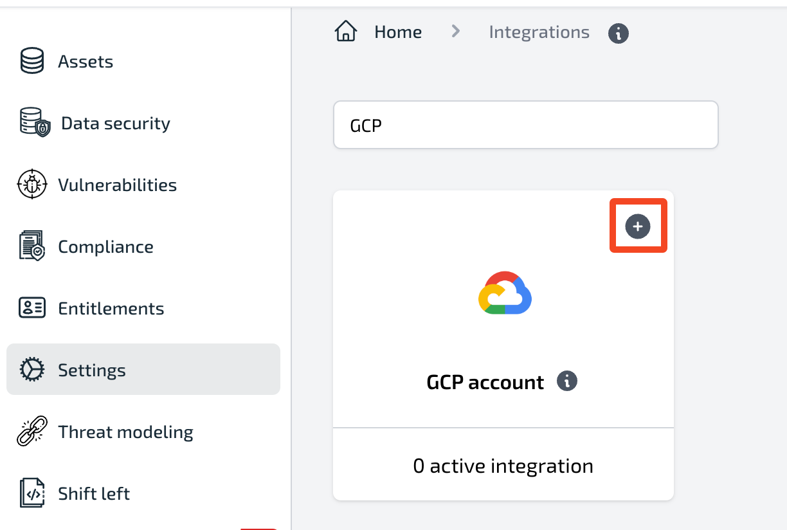Click the Entitlements ID card icon

tap(32, 308)
